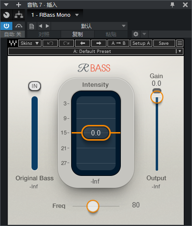Viewport: 192px width, 226px height.
Task: Click the redo arrow in the Waves toolbar
Action: pyautogui.click(x=66, y=43)
